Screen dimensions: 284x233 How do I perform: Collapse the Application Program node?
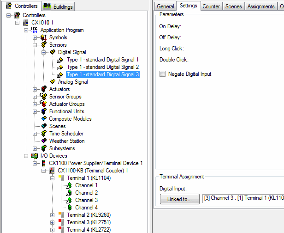[26, 30]
